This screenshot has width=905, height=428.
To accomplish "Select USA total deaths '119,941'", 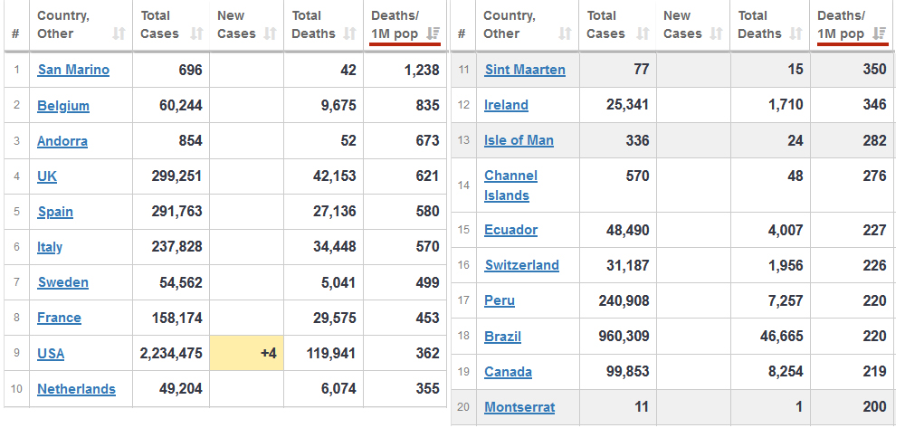I will tap(330, 353).
